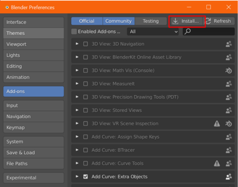Click warning triangle on VR Scene Inspection row
Screen dimensions: 238x187
[x=217, y=124]
